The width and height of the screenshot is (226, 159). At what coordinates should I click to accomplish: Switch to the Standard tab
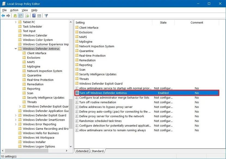tap(97, 151)
